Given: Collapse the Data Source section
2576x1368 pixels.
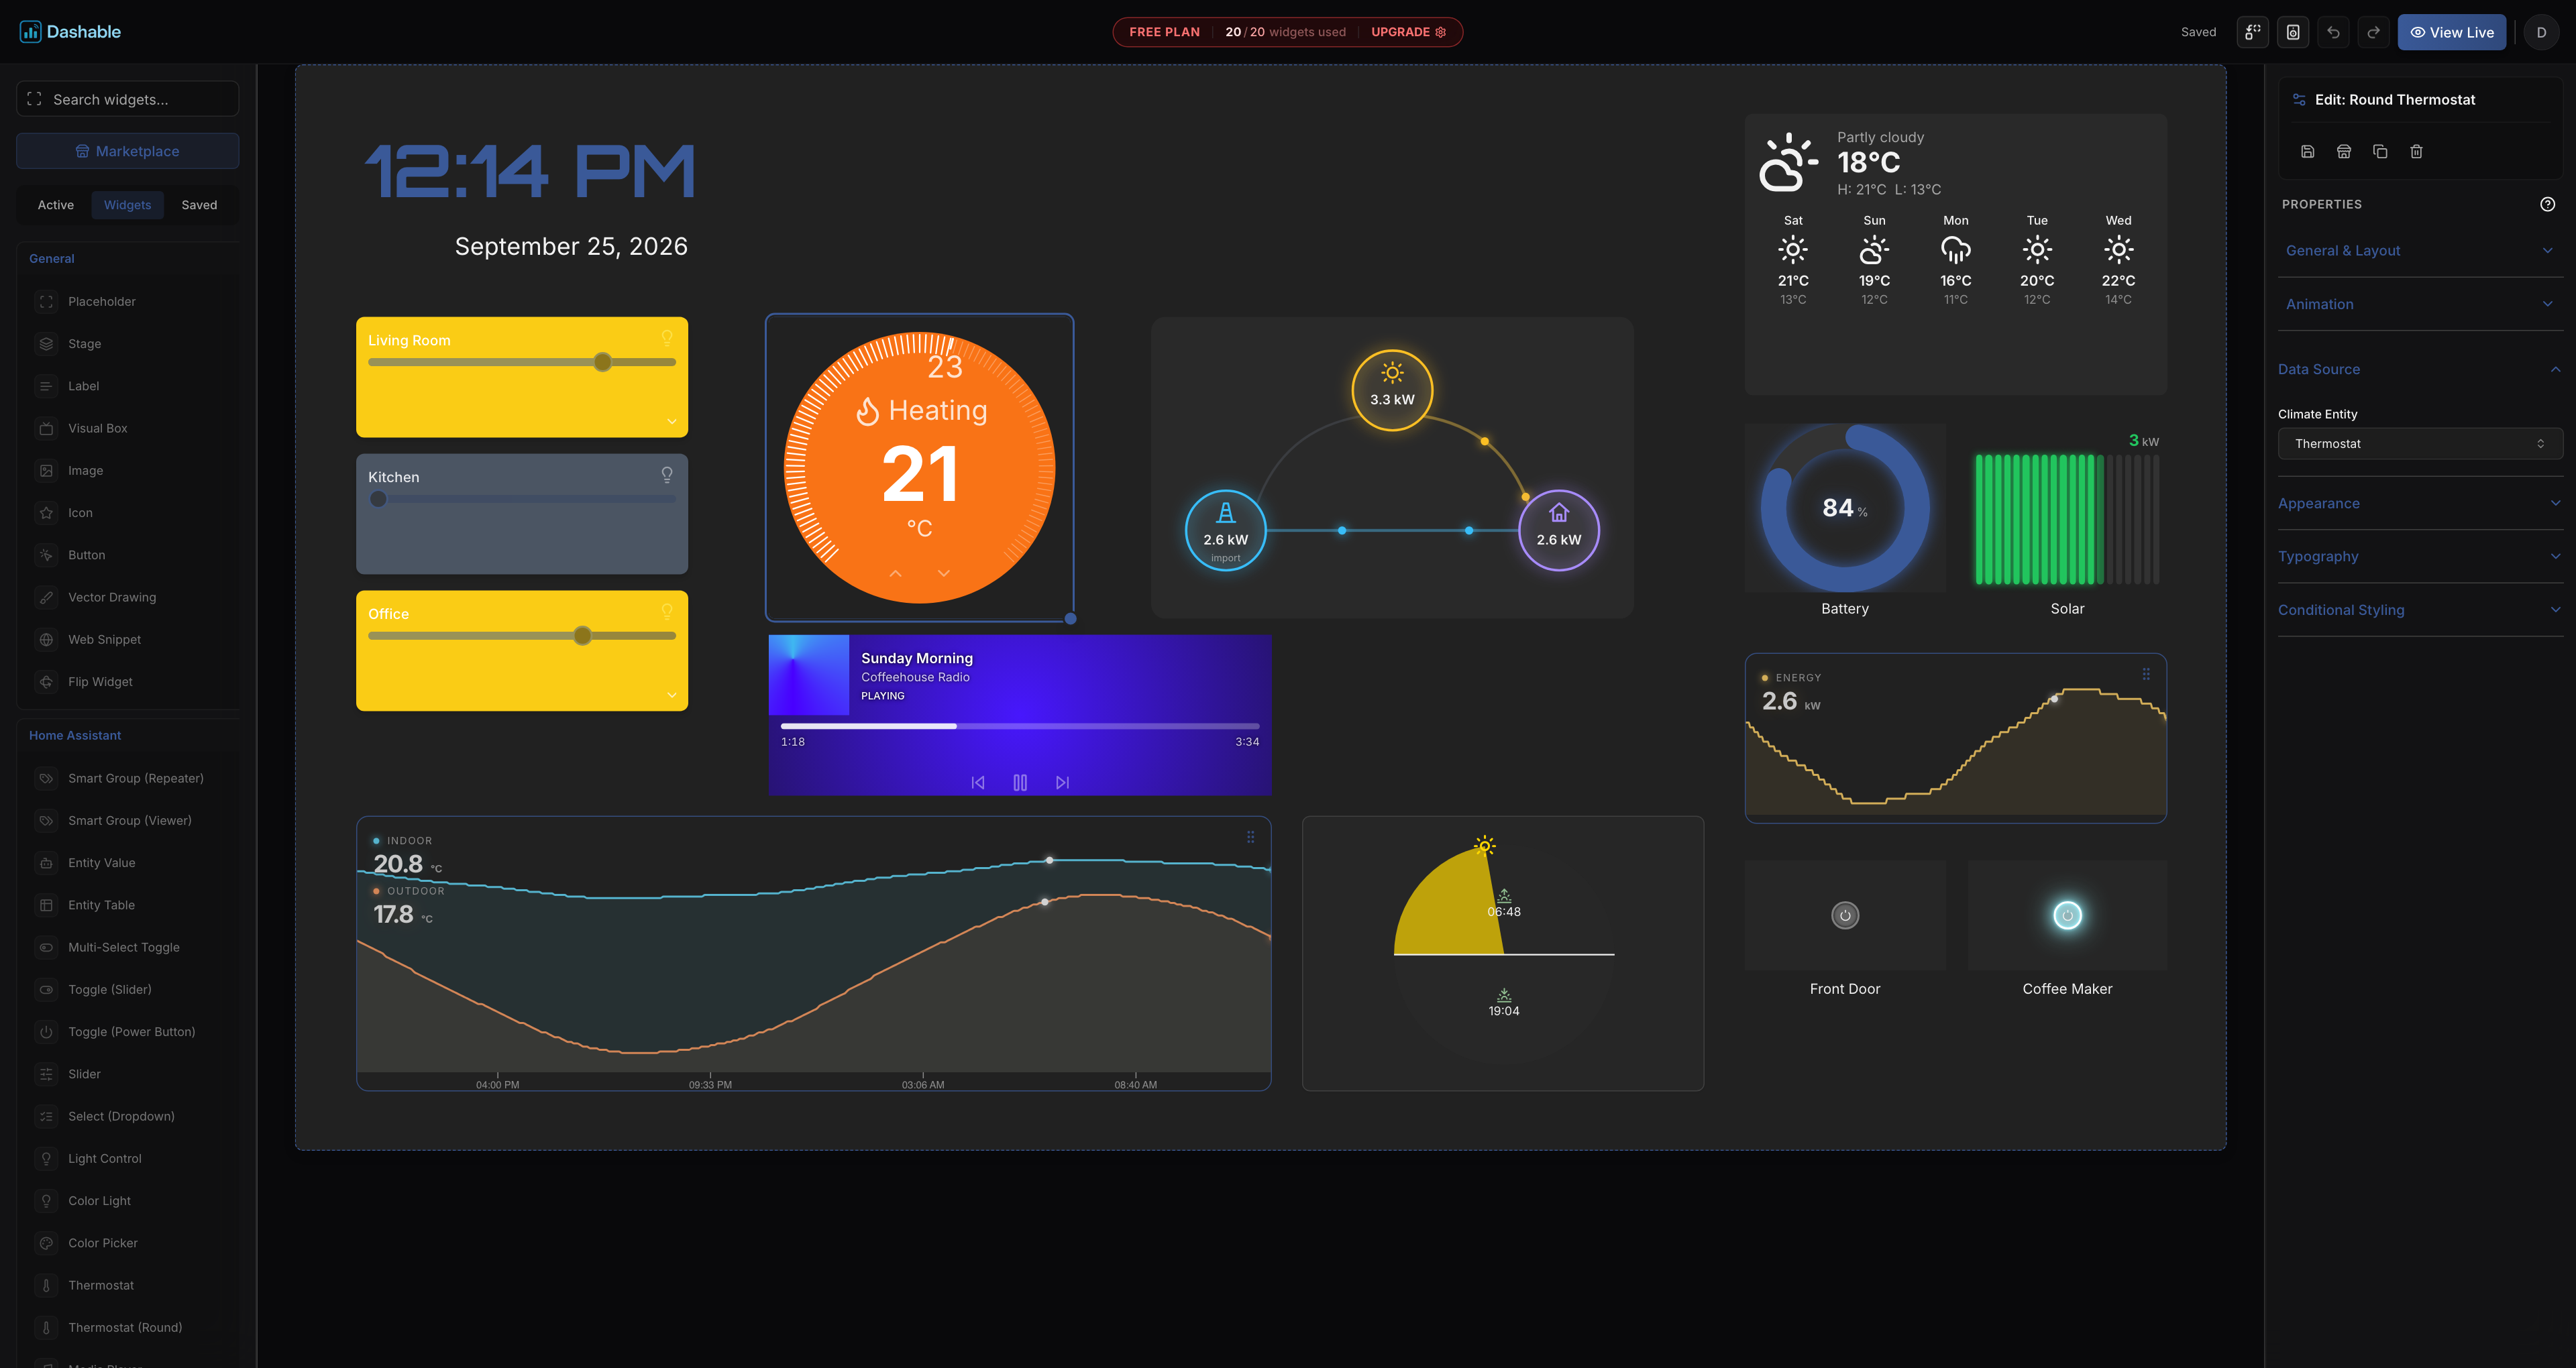Looking at the screenshot, I should [2420, 369].
